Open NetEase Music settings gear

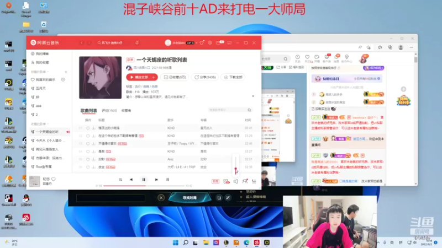210,43
